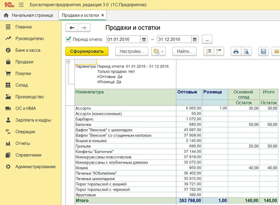The width and height of the screenshot is (280, 205).
Task: Collapse all groups icon in toolbar
Action: pos(218,51)
